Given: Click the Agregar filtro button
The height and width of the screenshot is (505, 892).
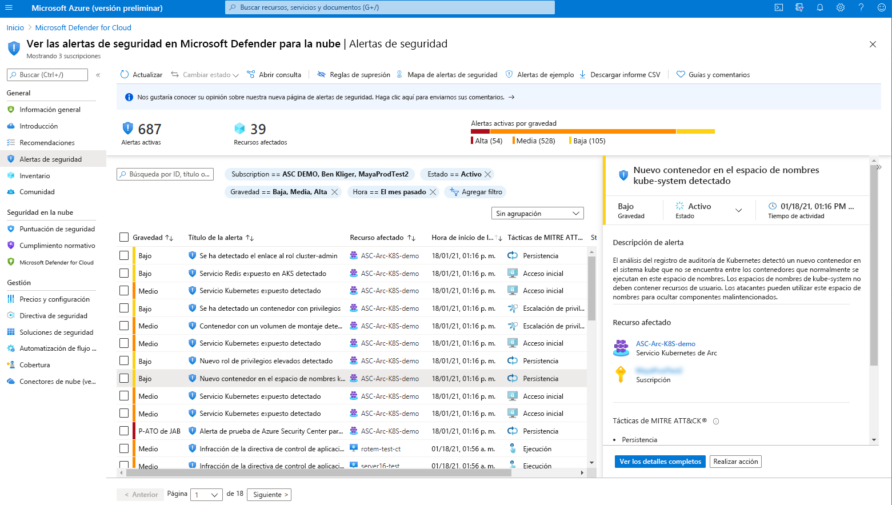Looking at the screenshot, I should click(x=476, y=192).
